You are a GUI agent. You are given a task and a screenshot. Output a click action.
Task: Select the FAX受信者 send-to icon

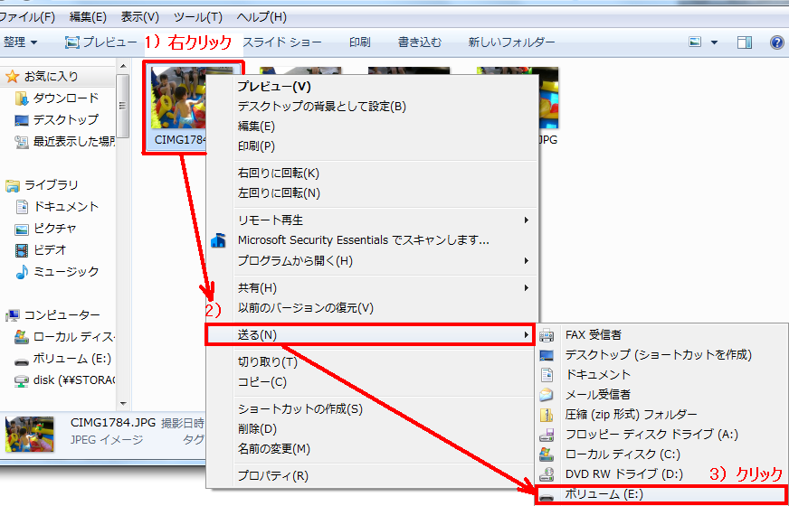[547, 335]
